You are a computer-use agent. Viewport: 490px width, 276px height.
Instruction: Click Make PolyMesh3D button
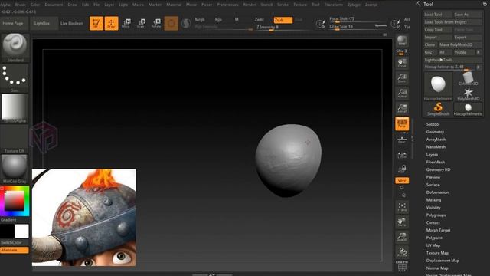click(x=460, y=44)
